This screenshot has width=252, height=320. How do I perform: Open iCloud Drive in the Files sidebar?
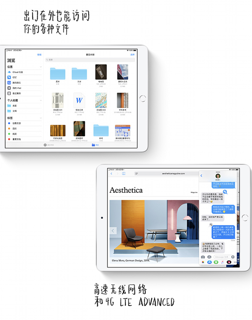pos(17,72)
